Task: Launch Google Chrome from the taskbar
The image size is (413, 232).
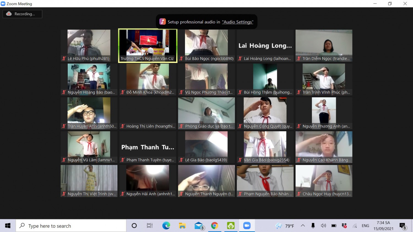Action: coord(214,226)
